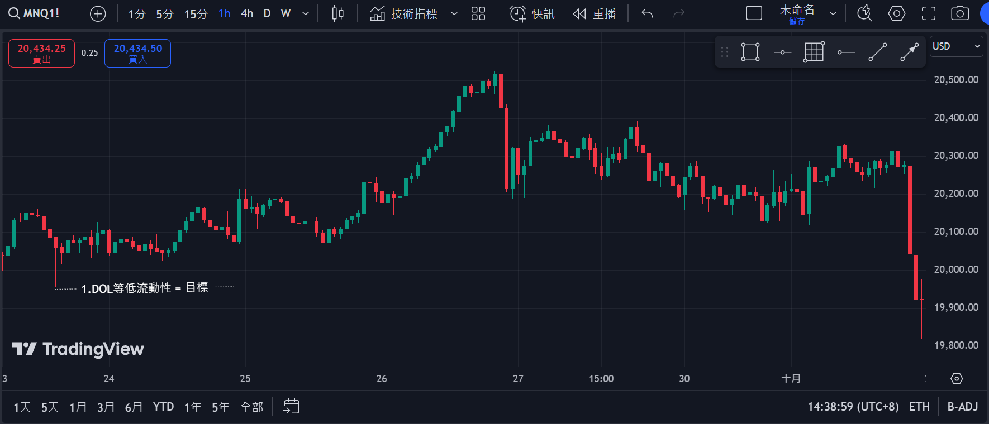Click the red sell button 20,434.25
Image resolution: width=989 pixels, height=424 pixels.
pos(41,53)
